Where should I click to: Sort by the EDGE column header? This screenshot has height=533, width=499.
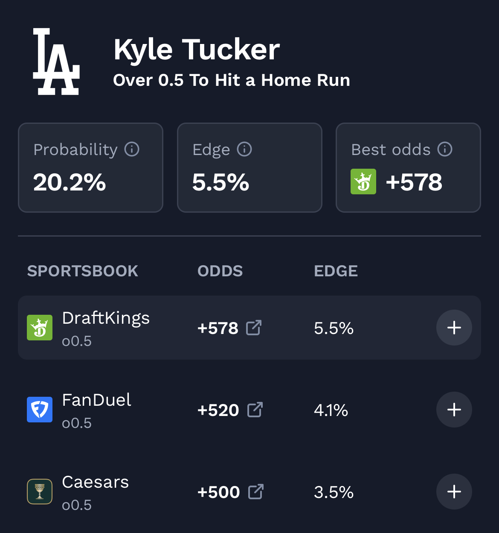pos(336,271)
